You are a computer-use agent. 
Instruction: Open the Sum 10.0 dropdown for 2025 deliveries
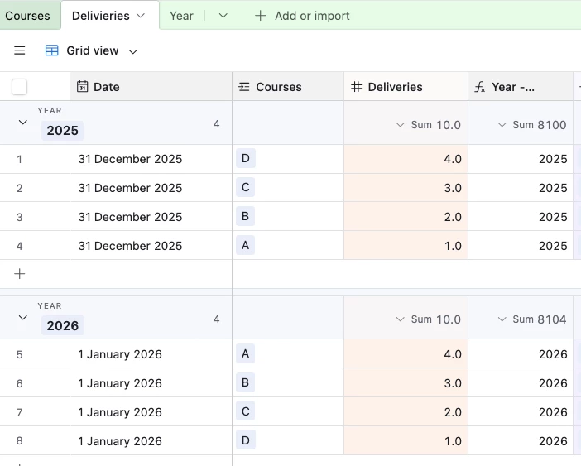click(x=428, y=125)
